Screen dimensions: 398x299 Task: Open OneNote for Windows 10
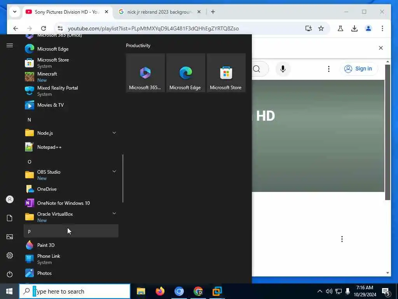71,203
